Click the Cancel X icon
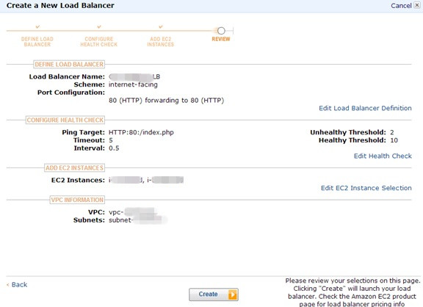423x307 pixels. point(417,5)
